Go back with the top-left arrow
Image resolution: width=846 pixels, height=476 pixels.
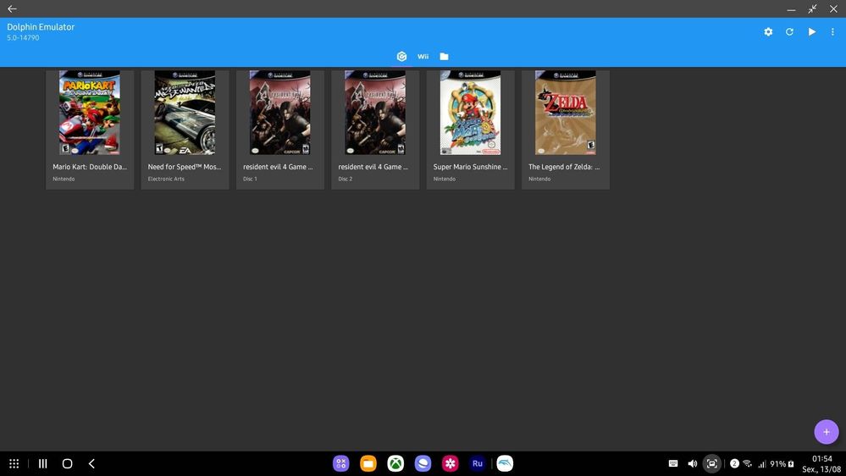pos(12,8)
